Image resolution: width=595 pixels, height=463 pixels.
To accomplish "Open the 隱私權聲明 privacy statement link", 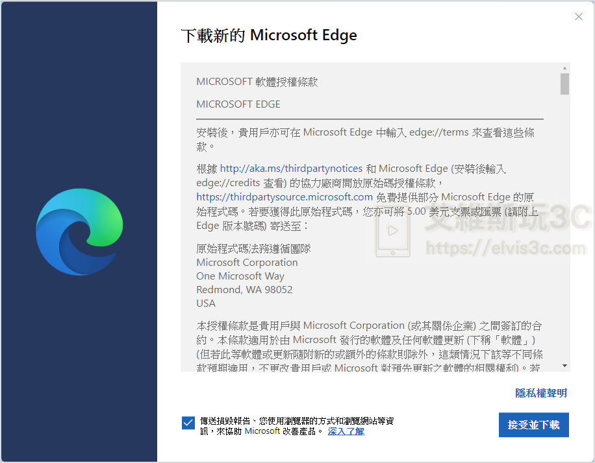I will [x=541, y=393].
